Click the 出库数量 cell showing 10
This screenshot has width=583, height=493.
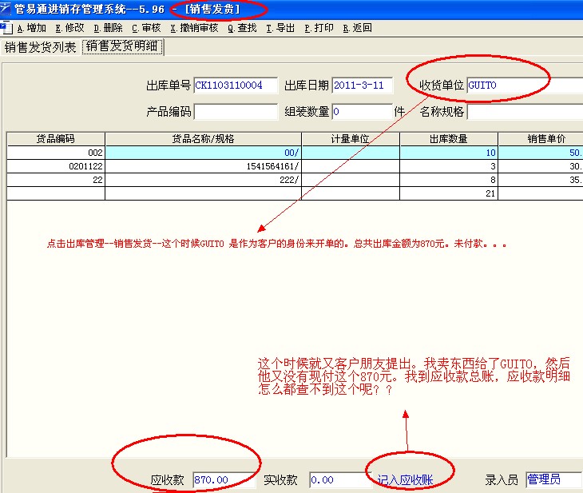(449, 153)
